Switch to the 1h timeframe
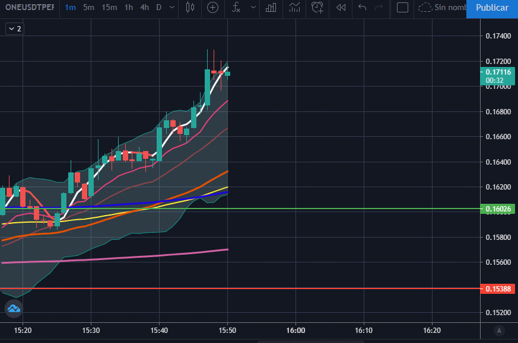Image resolution: width=518 pixels, height=343 pixels. pyautogui.click(x=129, y=7)
